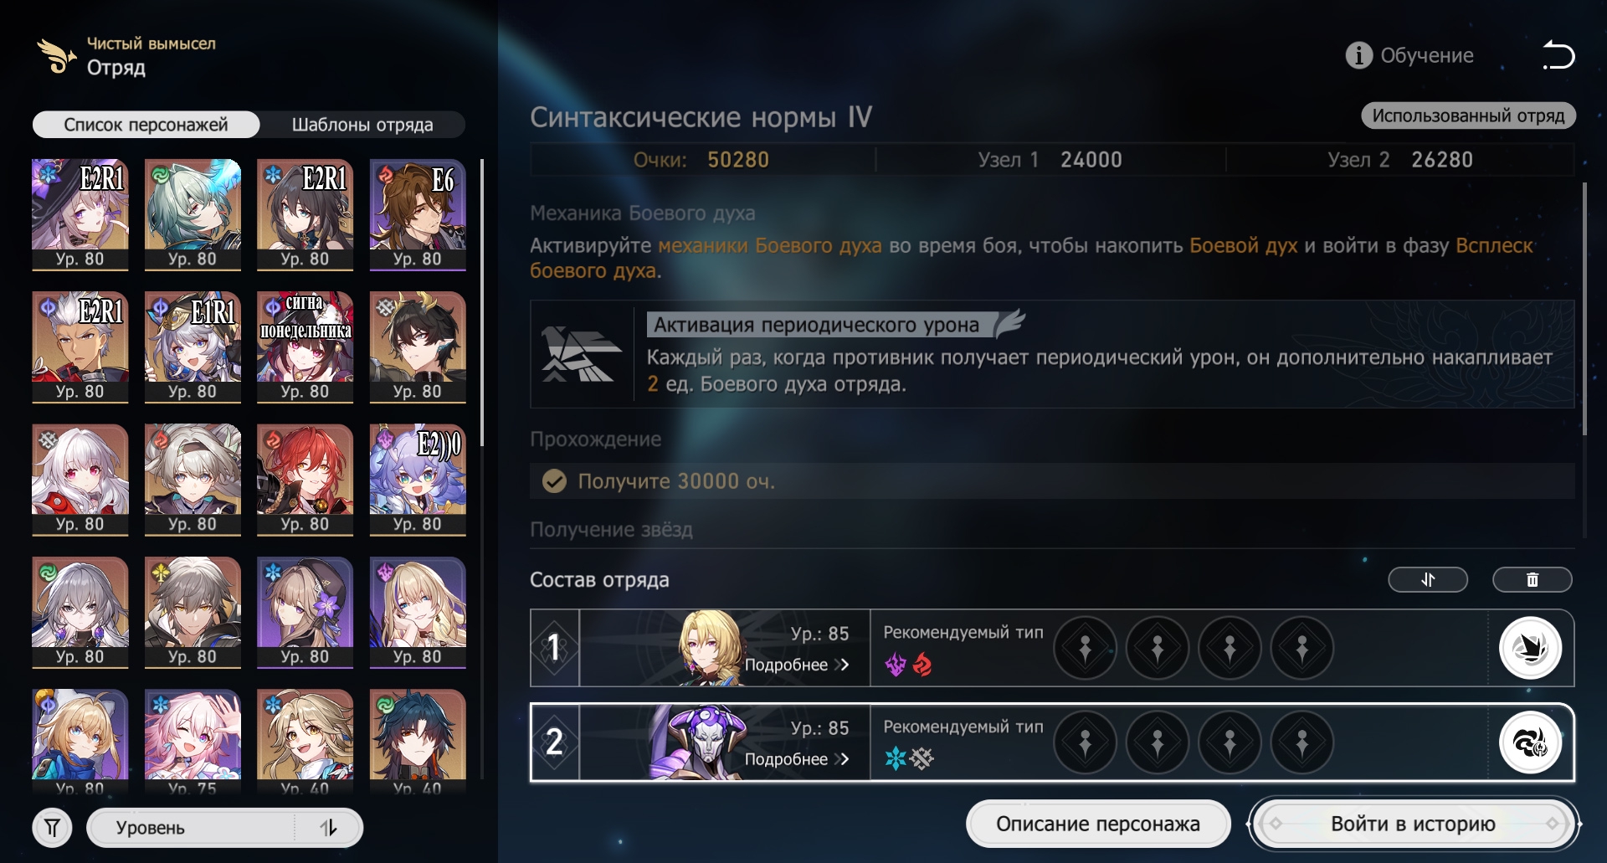Select team 2 row number badge

(554, 742)
